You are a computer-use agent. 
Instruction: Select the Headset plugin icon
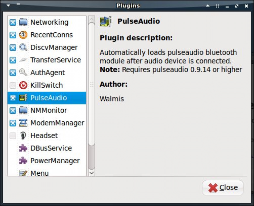coord(23,136)
